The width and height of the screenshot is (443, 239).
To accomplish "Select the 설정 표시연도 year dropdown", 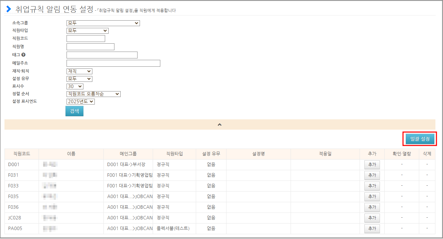I will click(x=80, y=101).
